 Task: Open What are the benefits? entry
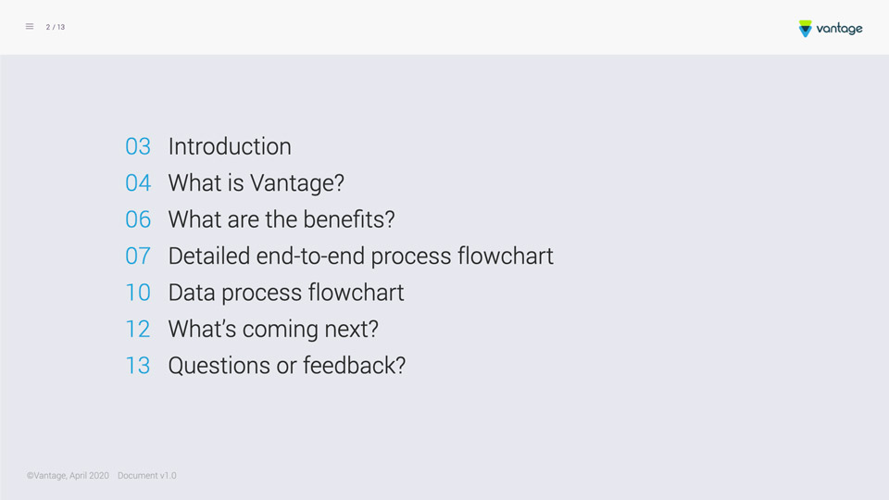(282, 219)
